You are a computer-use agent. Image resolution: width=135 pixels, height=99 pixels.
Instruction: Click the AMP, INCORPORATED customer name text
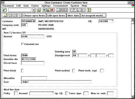point(51,21)
